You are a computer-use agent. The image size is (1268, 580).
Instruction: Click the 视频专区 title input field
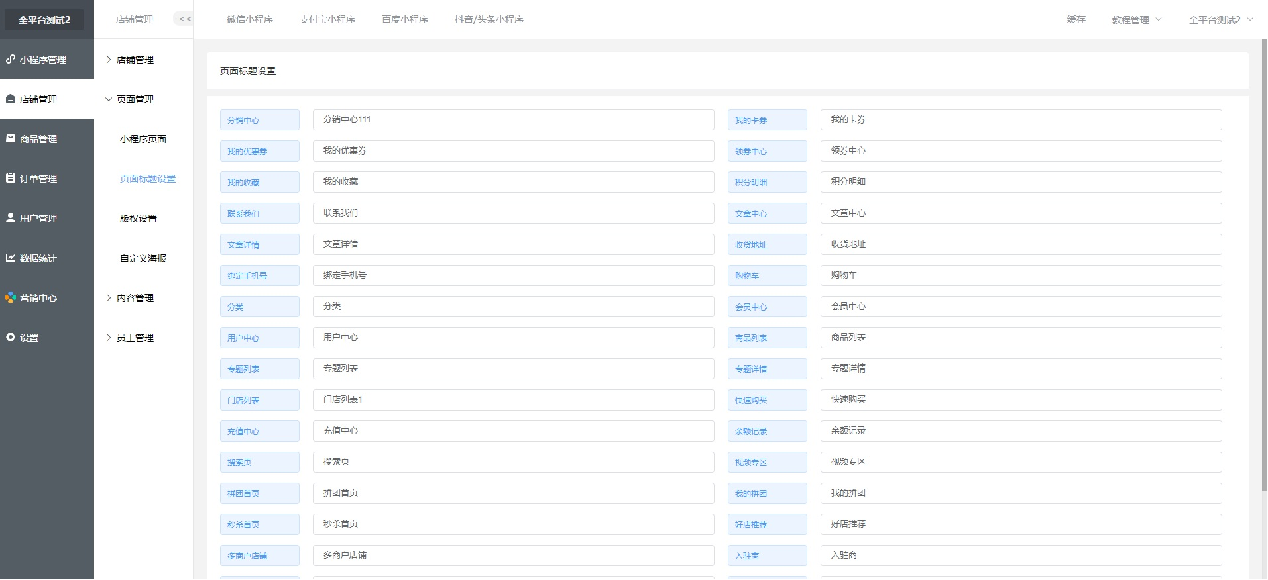(1021, 462)
